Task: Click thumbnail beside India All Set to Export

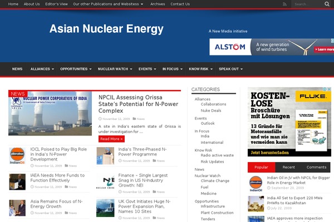Action: pos(256,204)
